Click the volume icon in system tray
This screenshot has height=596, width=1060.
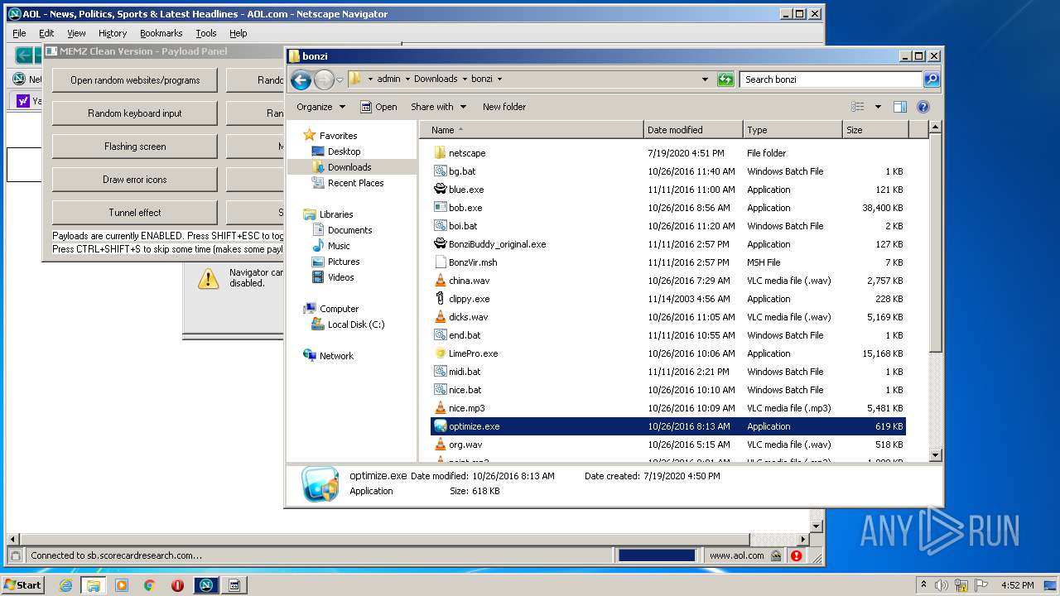point(942,585)
